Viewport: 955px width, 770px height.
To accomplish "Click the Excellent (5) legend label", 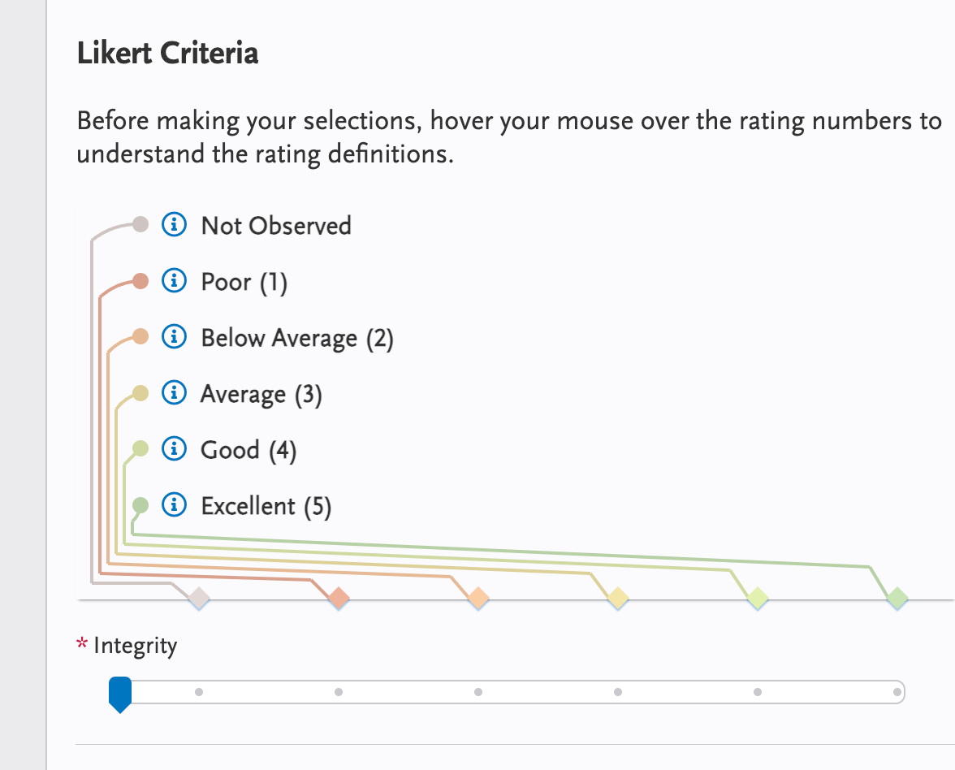I will click(x=266, y=506).
